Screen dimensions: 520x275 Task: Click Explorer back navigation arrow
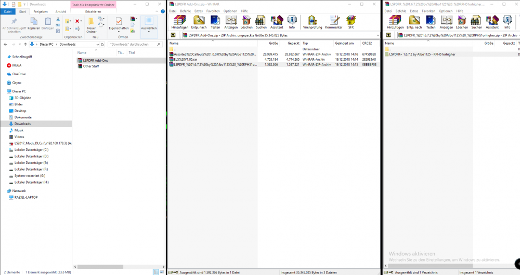click(x=5, y=44)
